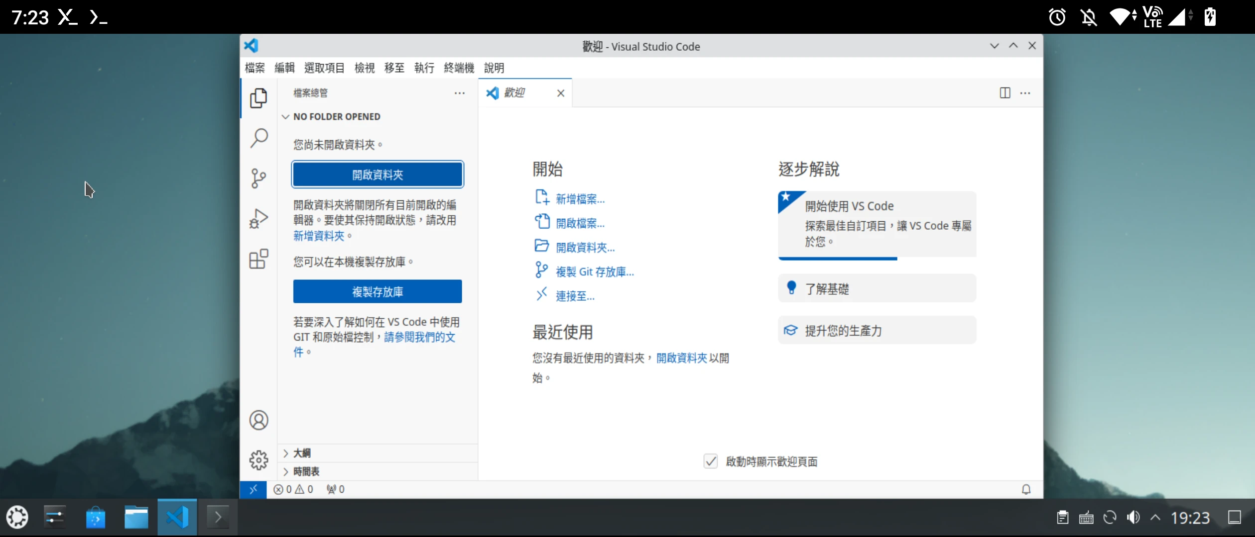Open the Extensions view icon
Image resolution: width=1255 pixels, height=537 pixels.
click(258, 259)
